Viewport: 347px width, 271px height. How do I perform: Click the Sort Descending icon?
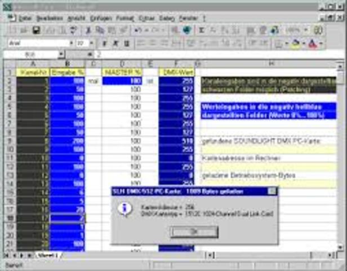(x=236, y=30)
